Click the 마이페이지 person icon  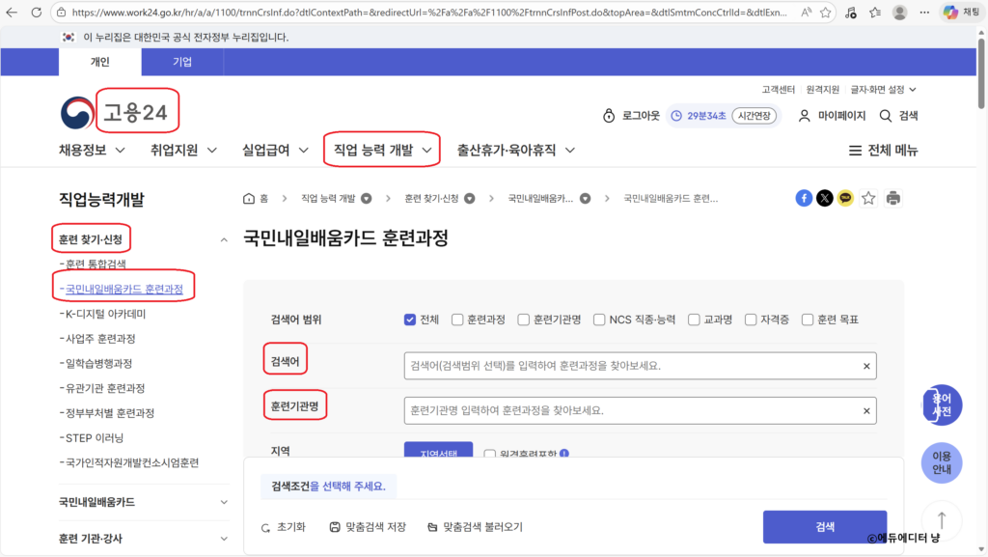click(x=804, y=114)
